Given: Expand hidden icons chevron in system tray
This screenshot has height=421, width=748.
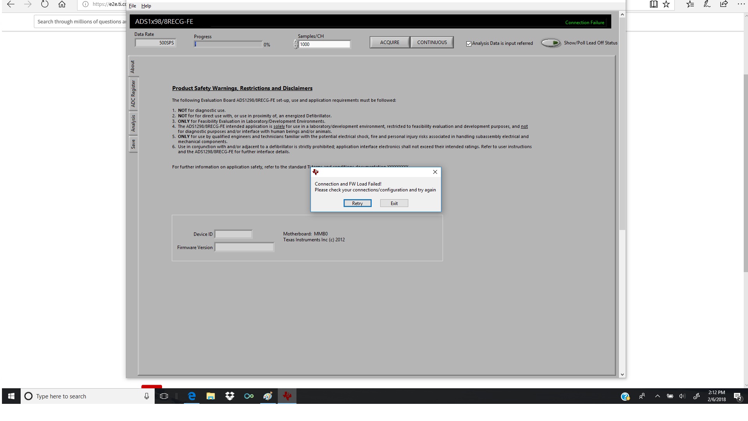Looking at the screenshot, I should 657,396.
